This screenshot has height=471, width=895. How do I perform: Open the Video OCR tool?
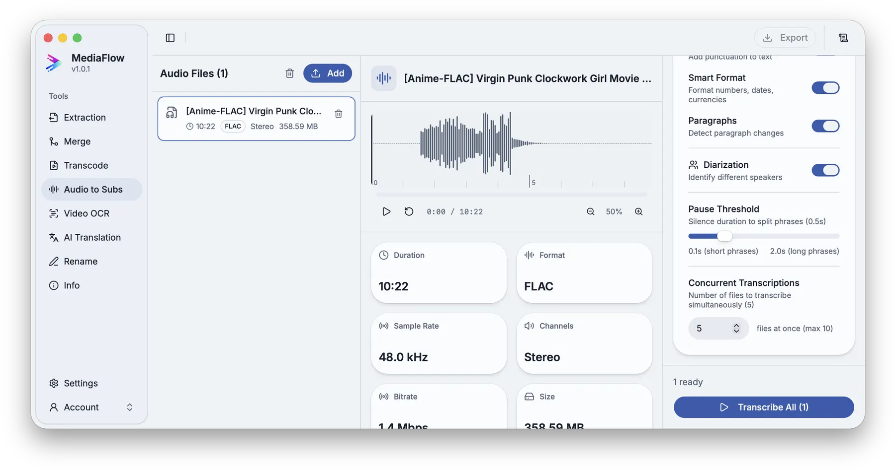tap(91, 213)
